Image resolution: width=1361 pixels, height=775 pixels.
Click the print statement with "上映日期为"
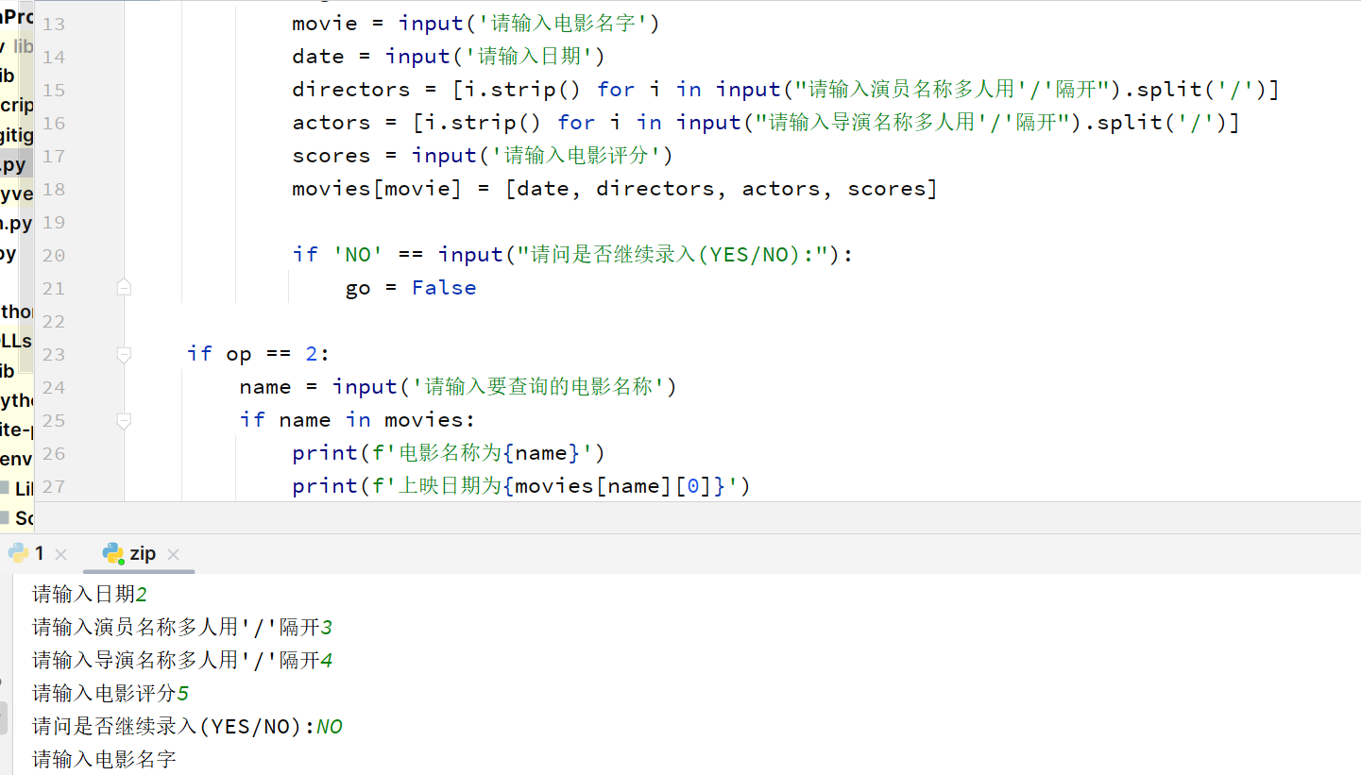[x=521, y=486]
